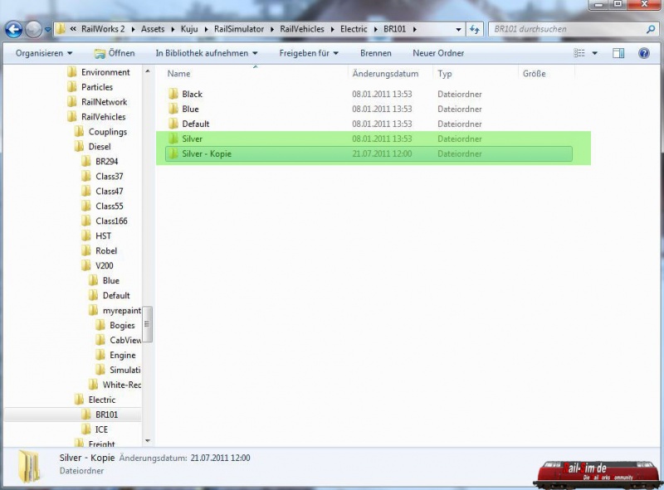Expand the arrow after Electric breadcrumb

pos(376,30)
